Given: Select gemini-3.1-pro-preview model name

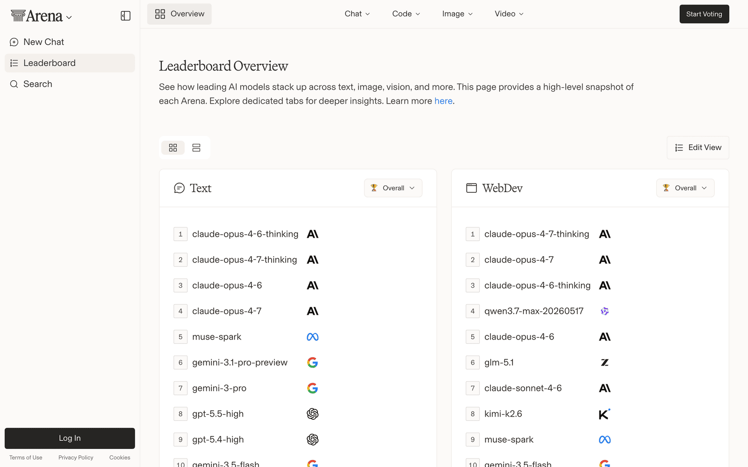Looking at the screenshot, I should (x=240, y=362).
